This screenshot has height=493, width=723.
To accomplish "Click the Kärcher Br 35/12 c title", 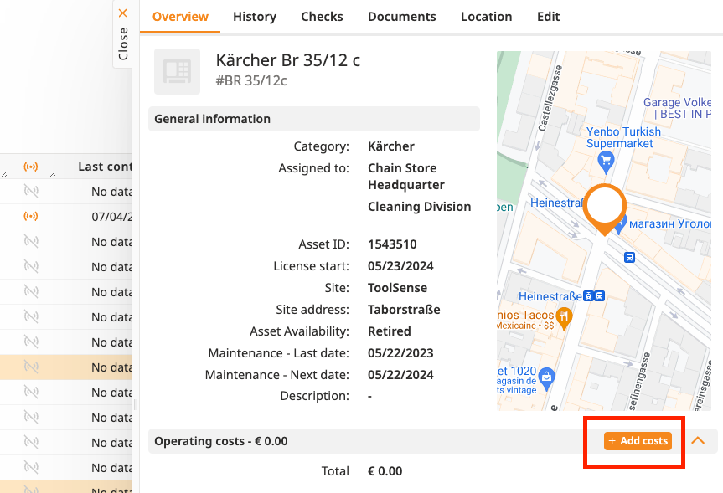I will [x=287, y=60].
